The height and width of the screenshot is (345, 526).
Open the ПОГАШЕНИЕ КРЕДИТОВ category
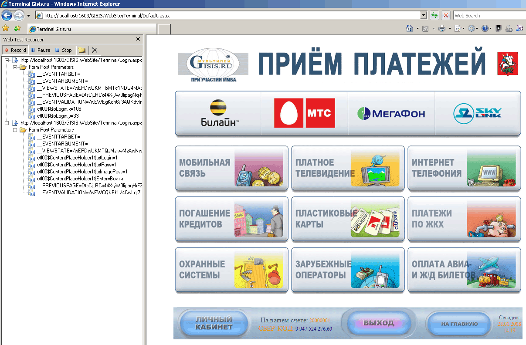pyautogui.click(x=231, y=219)
